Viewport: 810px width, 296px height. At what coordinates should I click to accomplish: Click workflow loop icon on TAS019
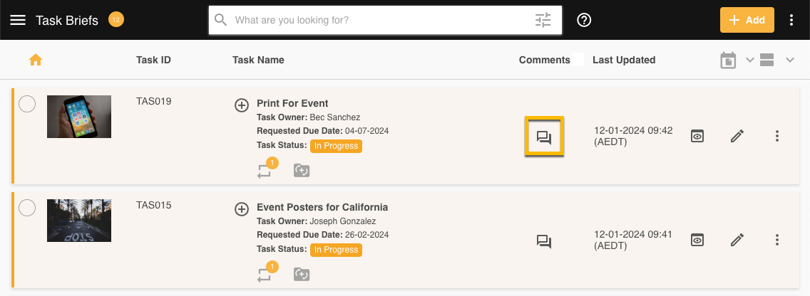click(265, 171)
